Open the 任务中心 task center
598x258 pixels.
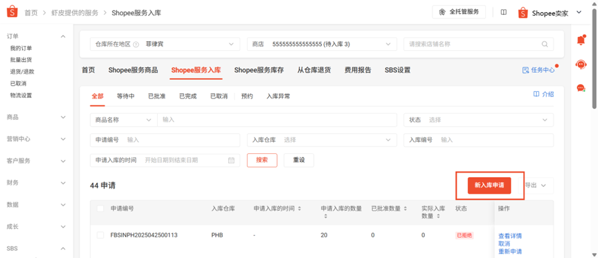point(538,70)
